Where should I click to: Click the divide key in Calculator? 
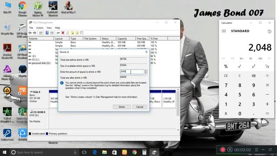coord(267,76)
